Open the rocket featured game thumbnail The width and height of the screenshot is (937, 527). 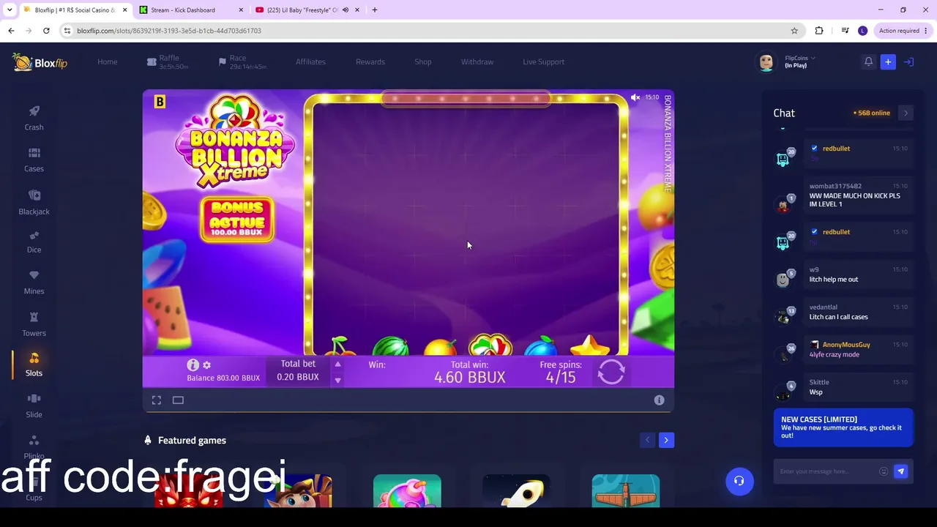(x=516, y=490)
